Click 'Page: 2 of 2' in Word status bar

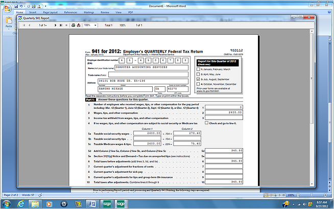point(11,195)
